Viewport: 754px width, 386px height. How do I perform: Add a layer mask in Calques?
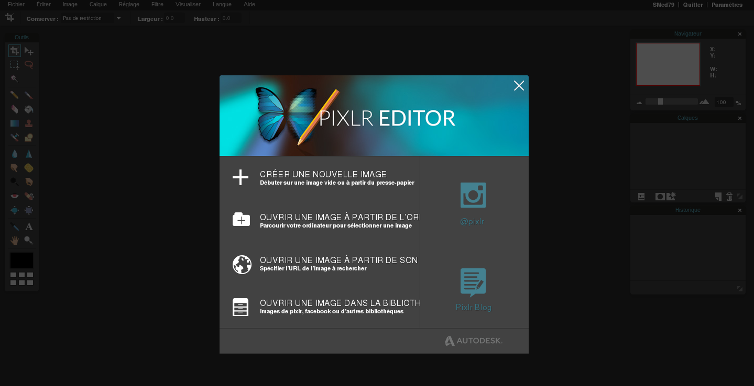pos(660,197)
